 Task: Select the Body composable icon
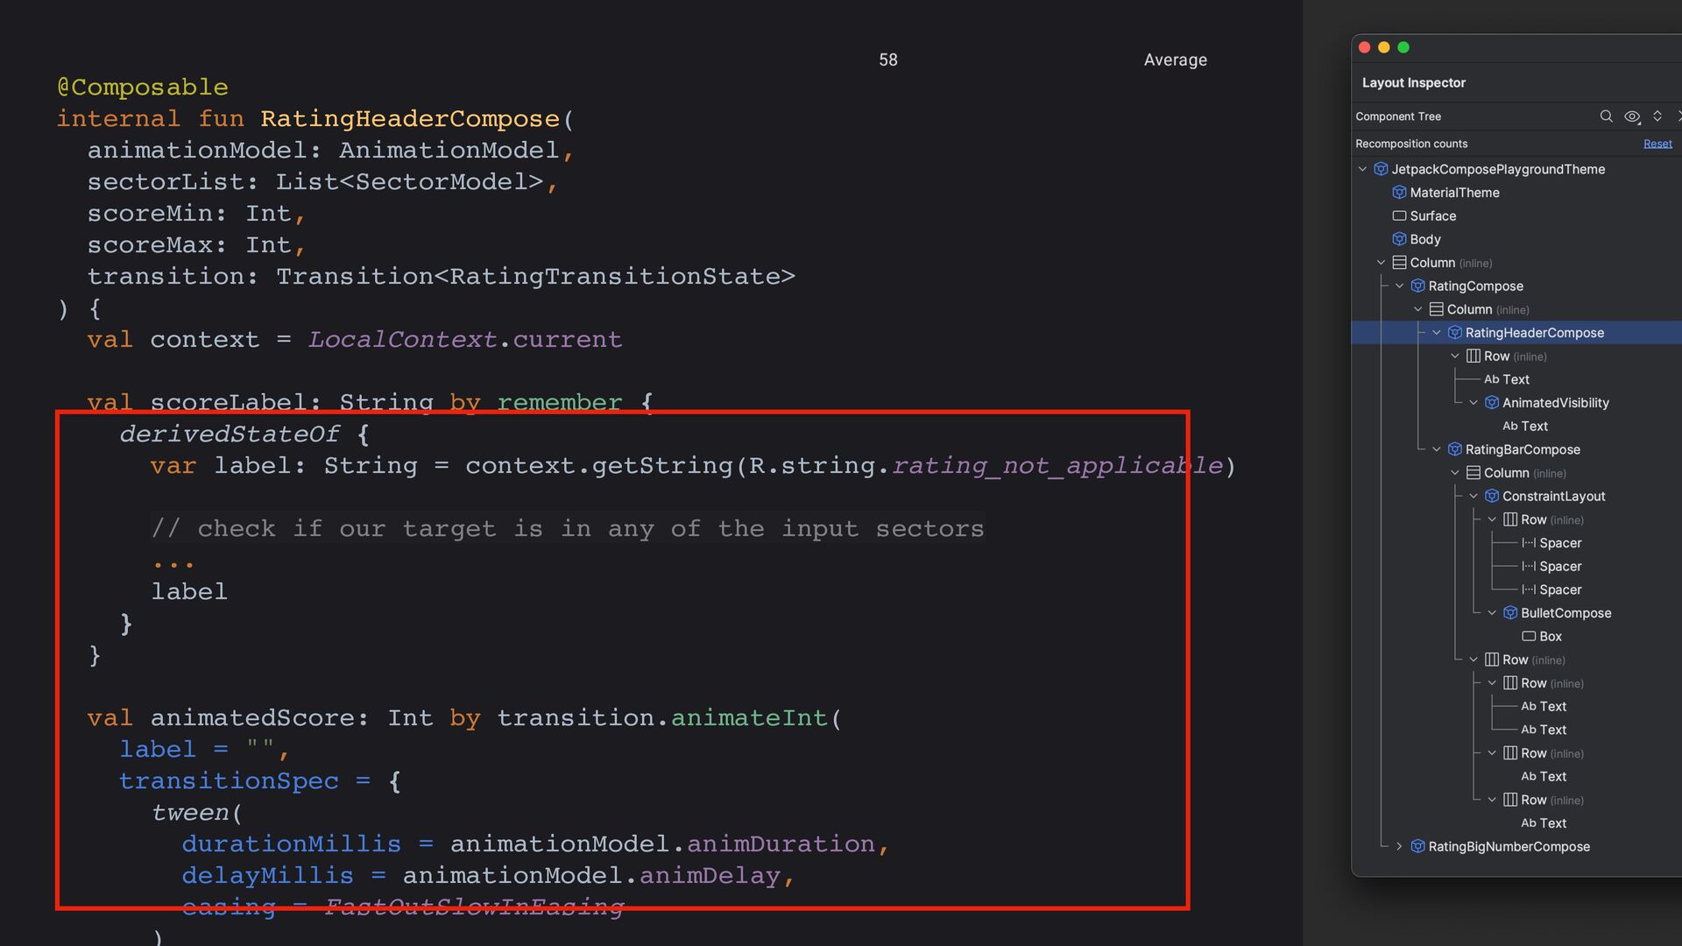click(1399, 239)
